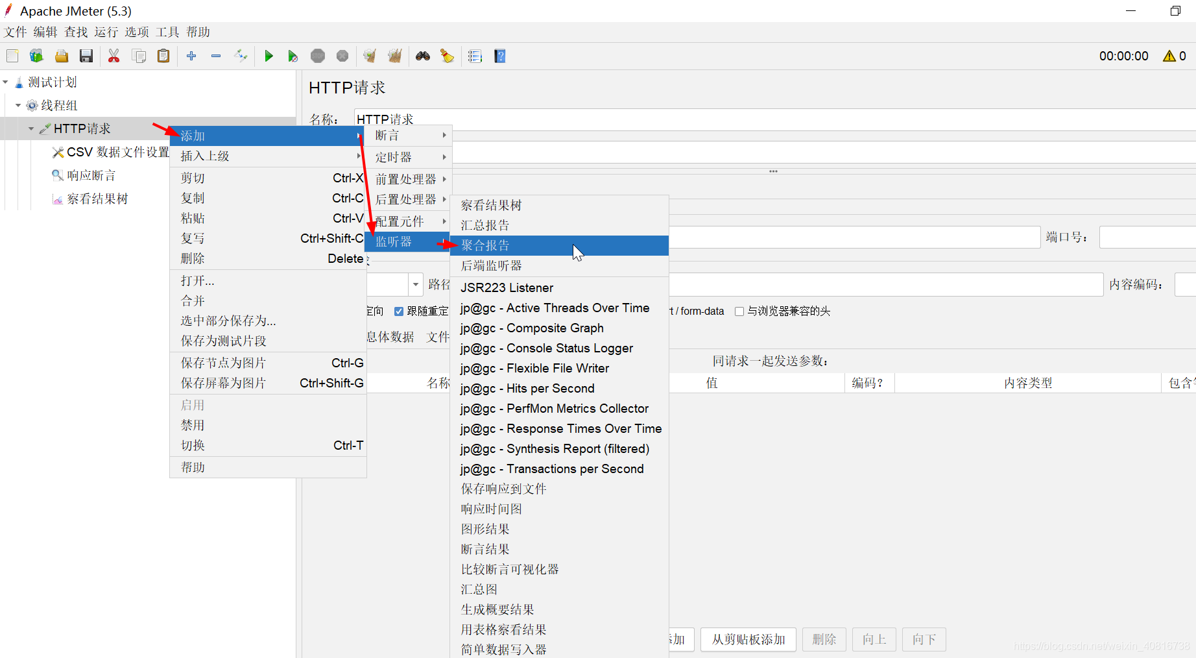Open the 工具 menu

coord(167,32)
